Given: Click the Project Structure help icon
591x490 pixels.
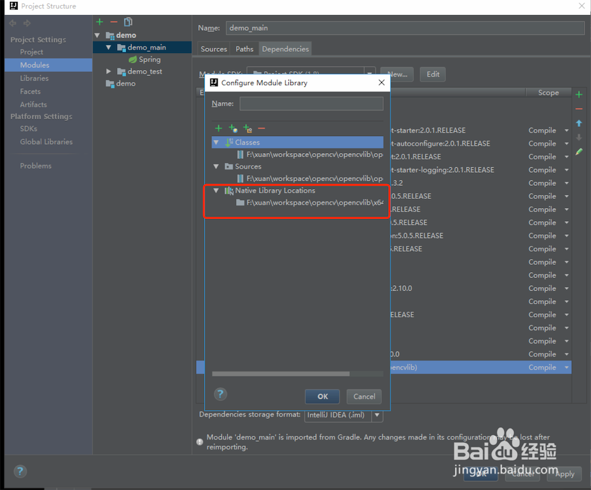Looking at the screenshot, I should (x=20, y=471).
